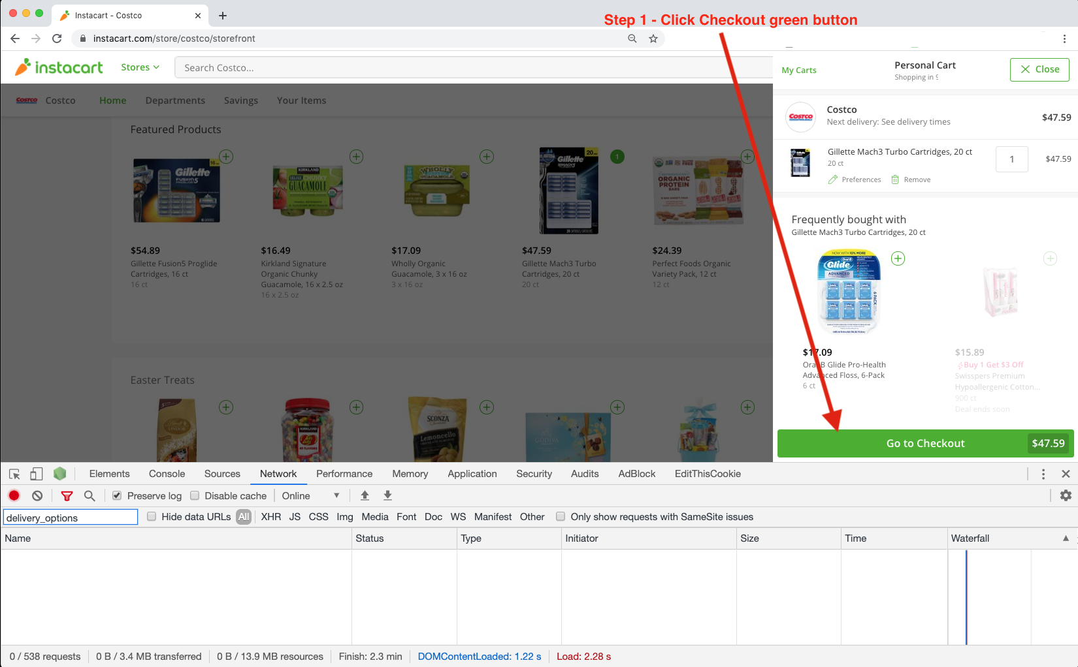Close the Personal Cart panel
Screen dimensions: 1078x667
pyautogui.click(x=1039, y=69)
